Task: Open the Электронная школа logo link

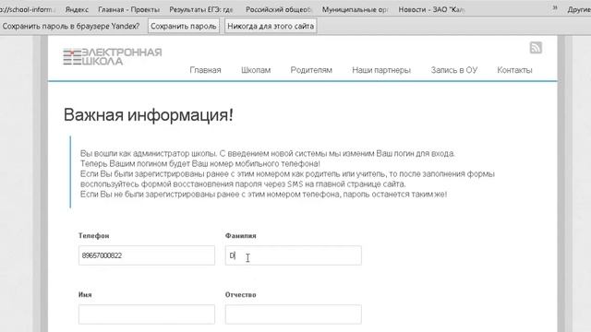Action: tap(113, 56)
